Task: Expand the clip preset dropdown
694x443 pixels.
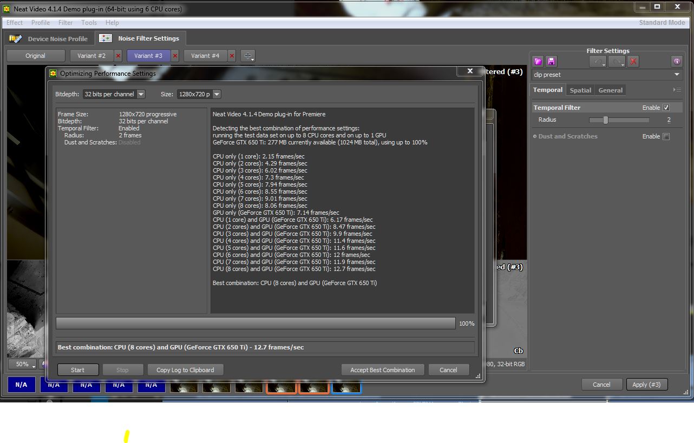Action: pyautogui.click(x=607, y=75)
